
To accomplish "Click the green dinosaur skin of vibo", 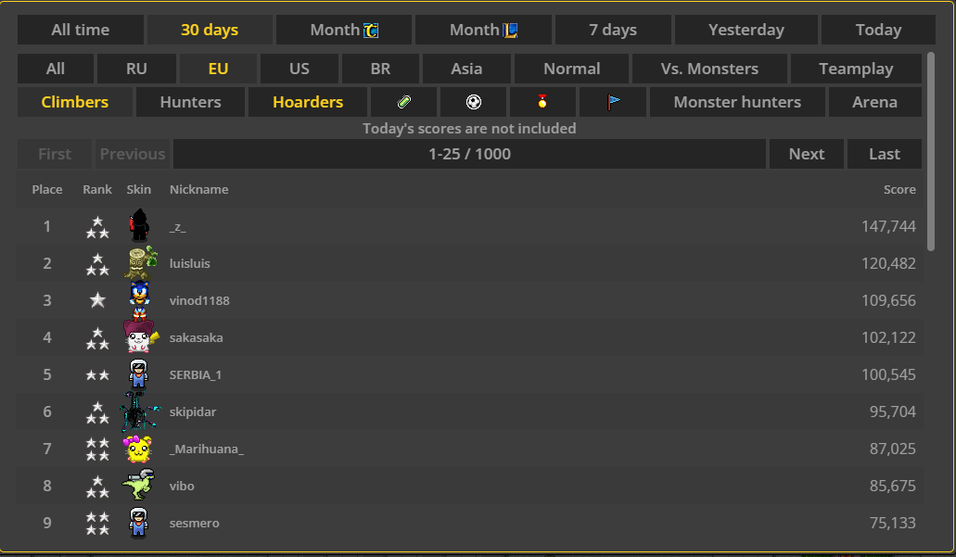I will (139, 486).
